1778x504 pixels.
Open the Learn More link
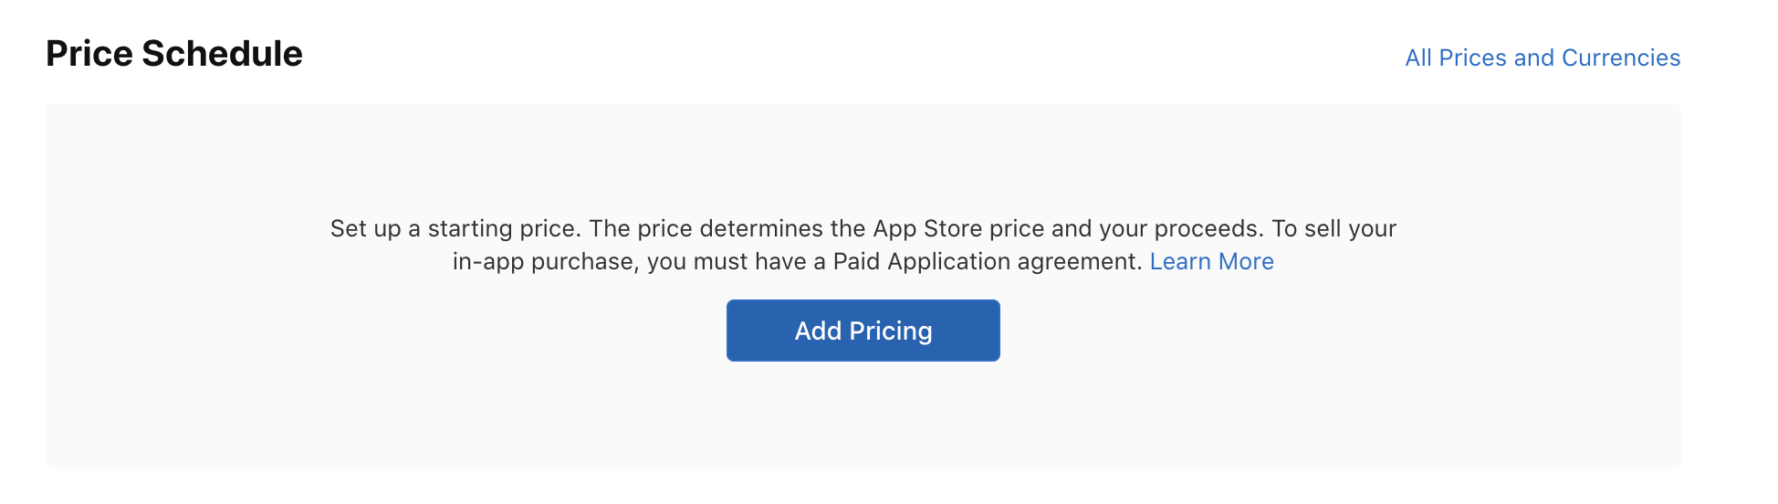pyautogui.click(x=1211, y=262)
